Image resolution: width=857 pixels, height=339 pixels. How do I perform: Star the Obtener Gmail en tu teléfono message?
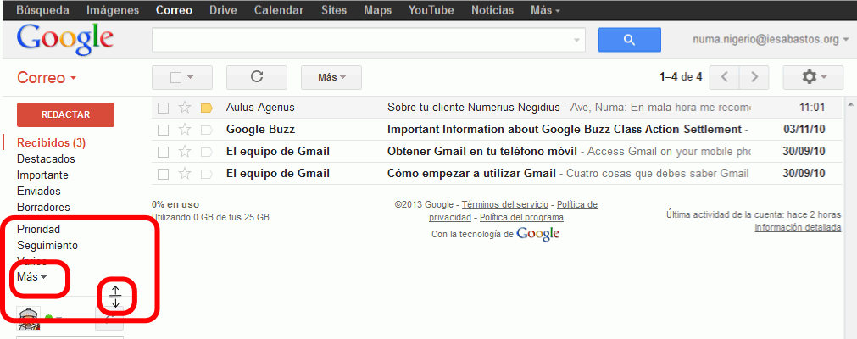pos(185,152)
